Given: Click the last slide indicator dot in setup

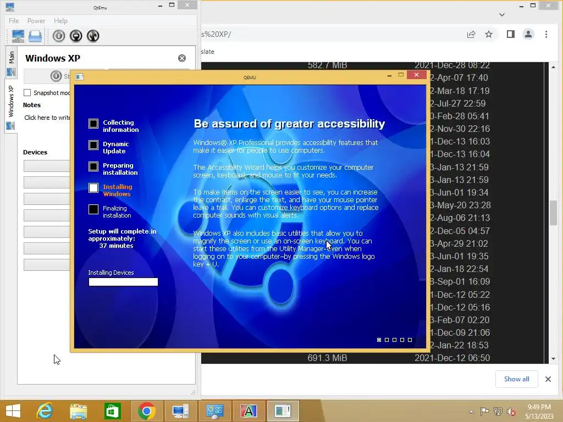Looking at the screenshot, I should [410, 340].
